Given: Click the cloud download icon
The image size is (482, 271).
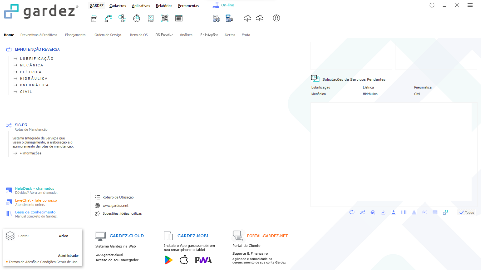Looking at the screenshot, I should 247,18.
